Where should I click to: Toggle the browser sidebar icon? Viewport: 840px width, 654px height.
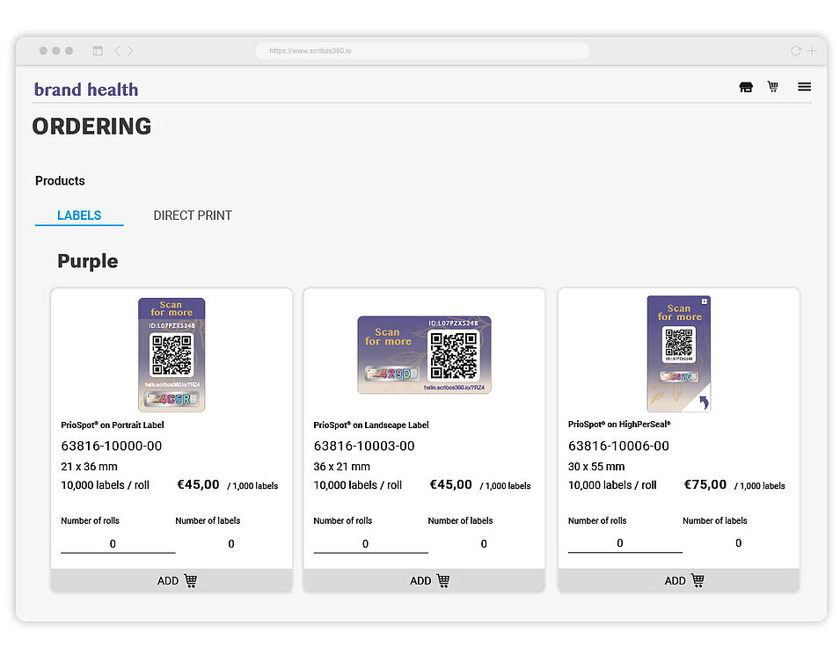point(98,51)
